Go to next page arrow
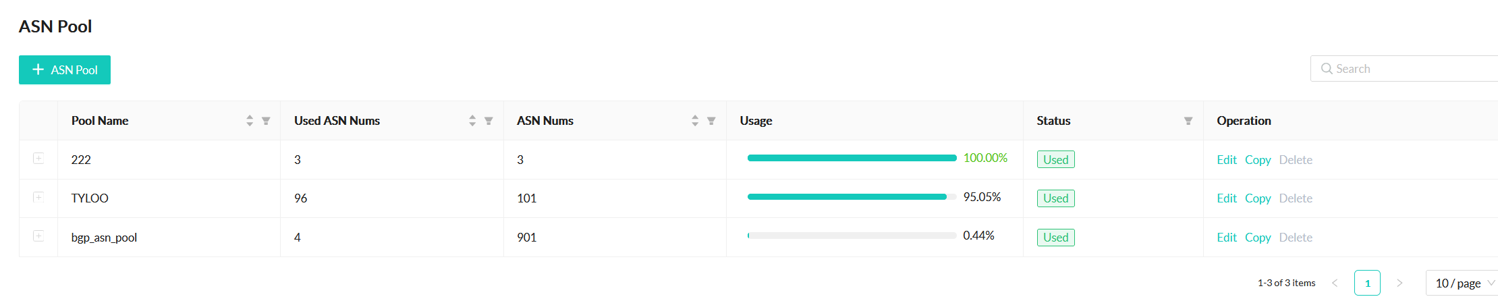Viewport: 1498px width, 301px height. tap(1399, 283)
